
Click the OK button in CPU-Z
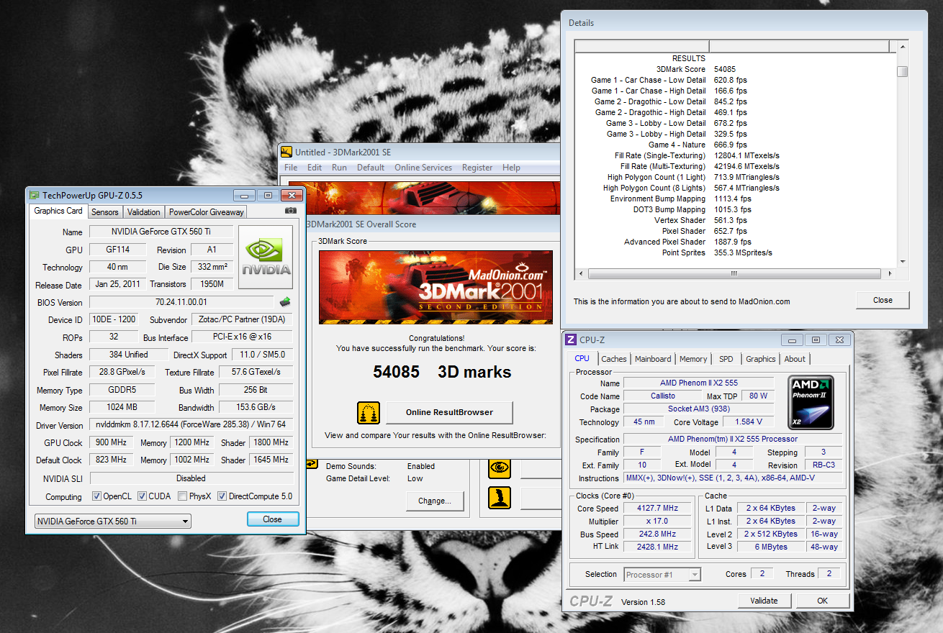(822, 601)
